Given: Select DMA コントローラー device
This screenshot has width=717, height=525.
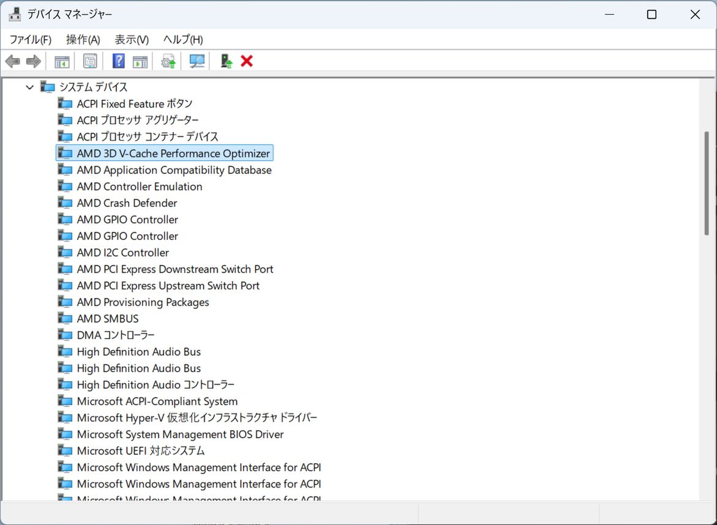Looking at the screenshot, I should [x=116, y=335].
